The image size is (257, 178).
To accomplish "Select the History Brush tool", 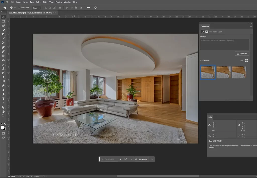I will [x=3, y=73].
